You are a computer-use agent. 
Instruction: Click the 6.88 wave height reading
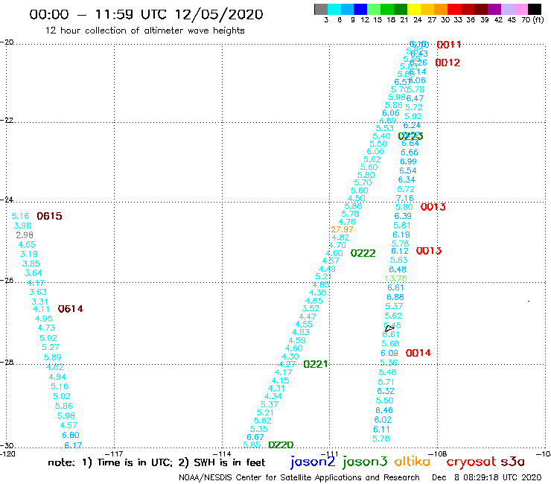[x=395, y=297]
